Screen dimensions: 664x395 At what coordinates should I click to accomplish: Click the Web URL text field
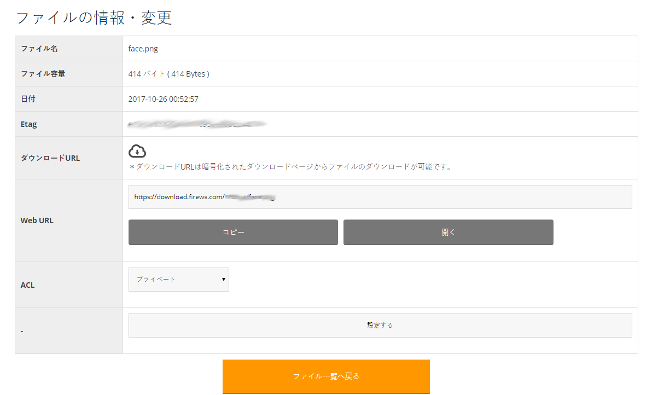pos(380,197)
